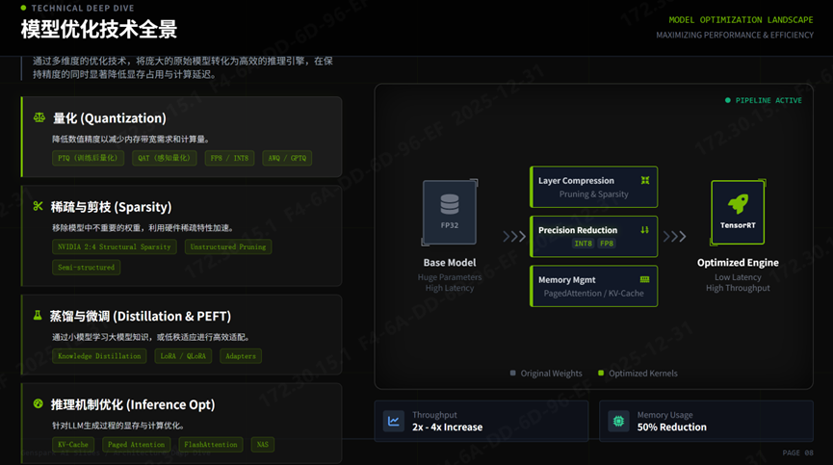Screen dimensions: 833x465
Task: Open the Memory Mgmt card
Action: pos(594,286)
